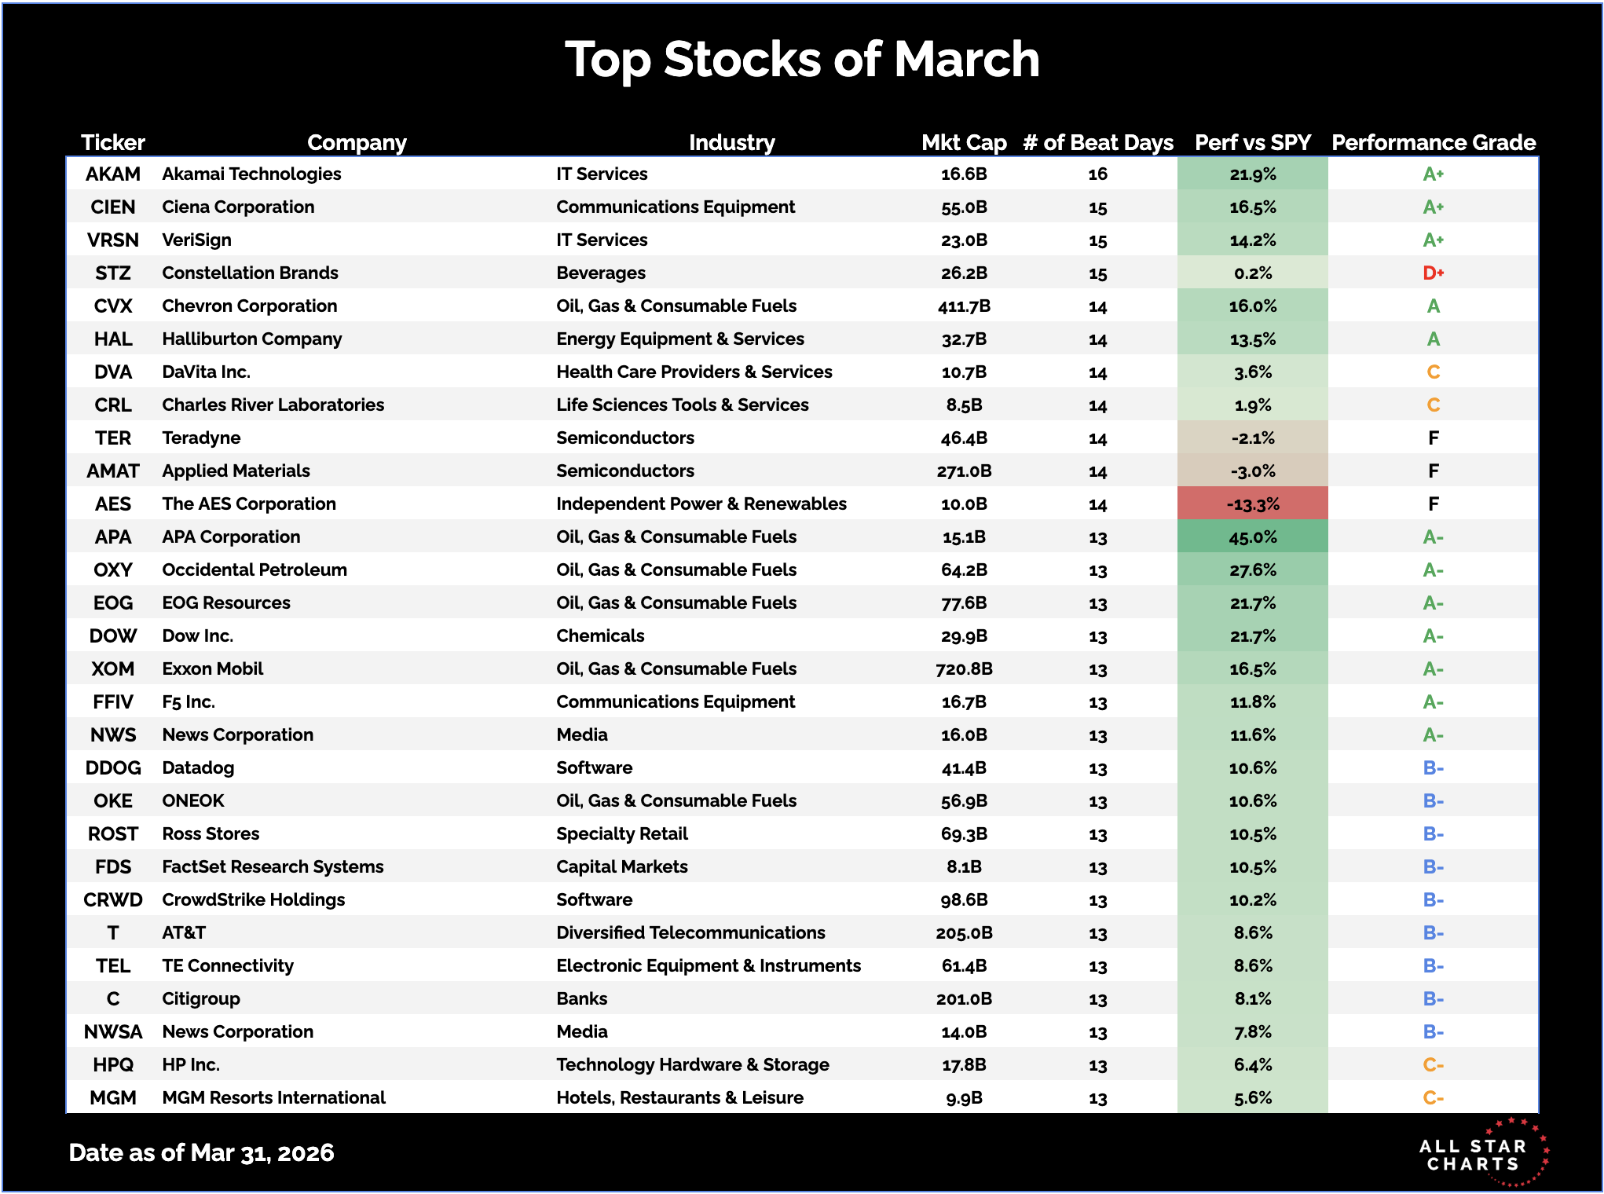Click the date as of Mar 31, 2026 text
The image size is (1604, 1194).
201,1152
